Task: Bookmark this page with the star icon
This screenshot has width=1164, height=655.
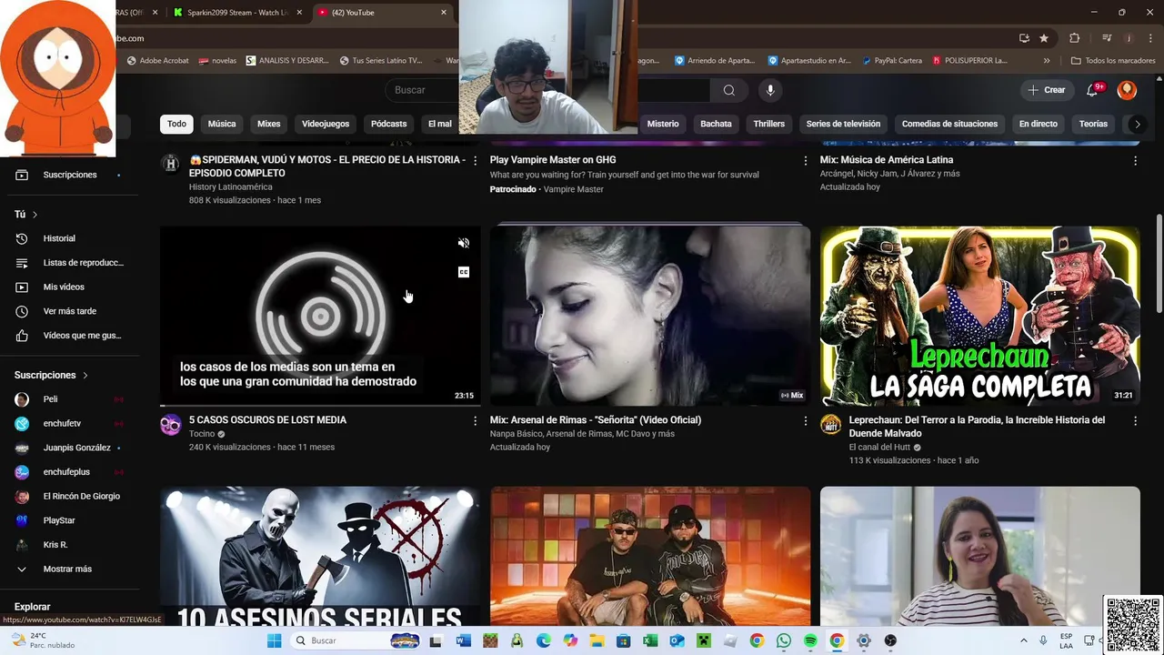Action: click(x=1044, y=38)
